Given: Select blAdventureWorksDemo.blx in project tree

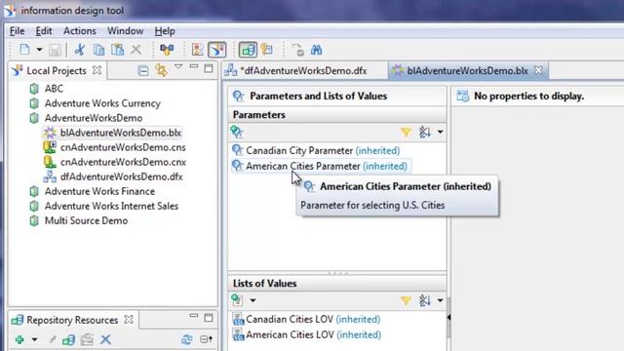Looking at the screenshot, I should click(121, 133).
